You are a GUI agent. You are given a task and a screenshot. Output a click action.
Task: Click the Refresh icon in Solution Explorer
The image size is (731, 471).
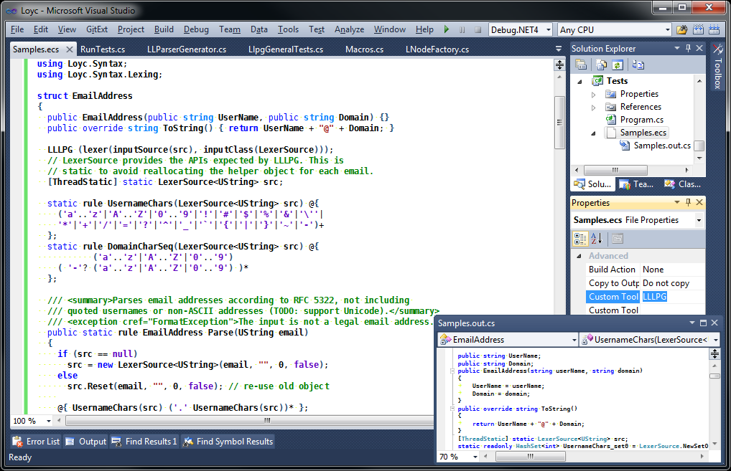pos(618,65)
